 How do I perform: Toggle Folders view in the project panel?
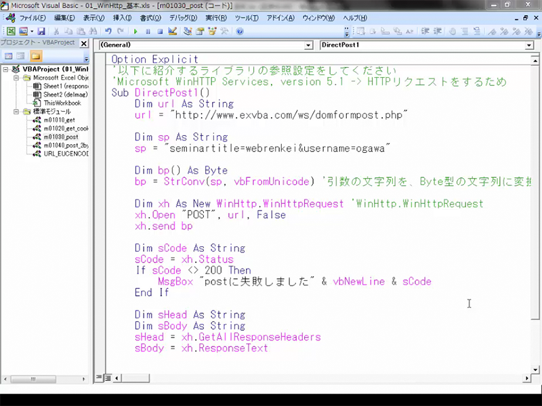tap(36, 56)
